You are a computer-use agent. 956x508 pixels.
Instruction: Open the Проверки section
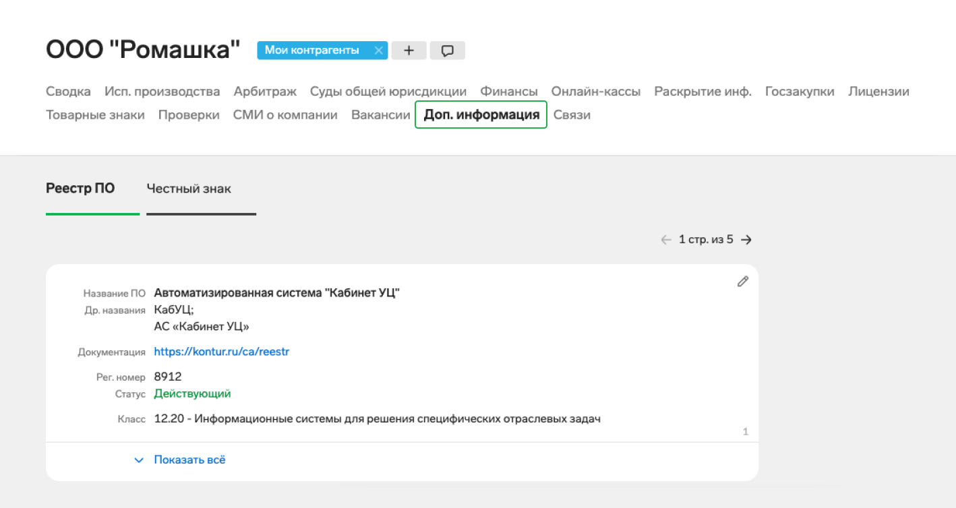[x=189, y=115]
